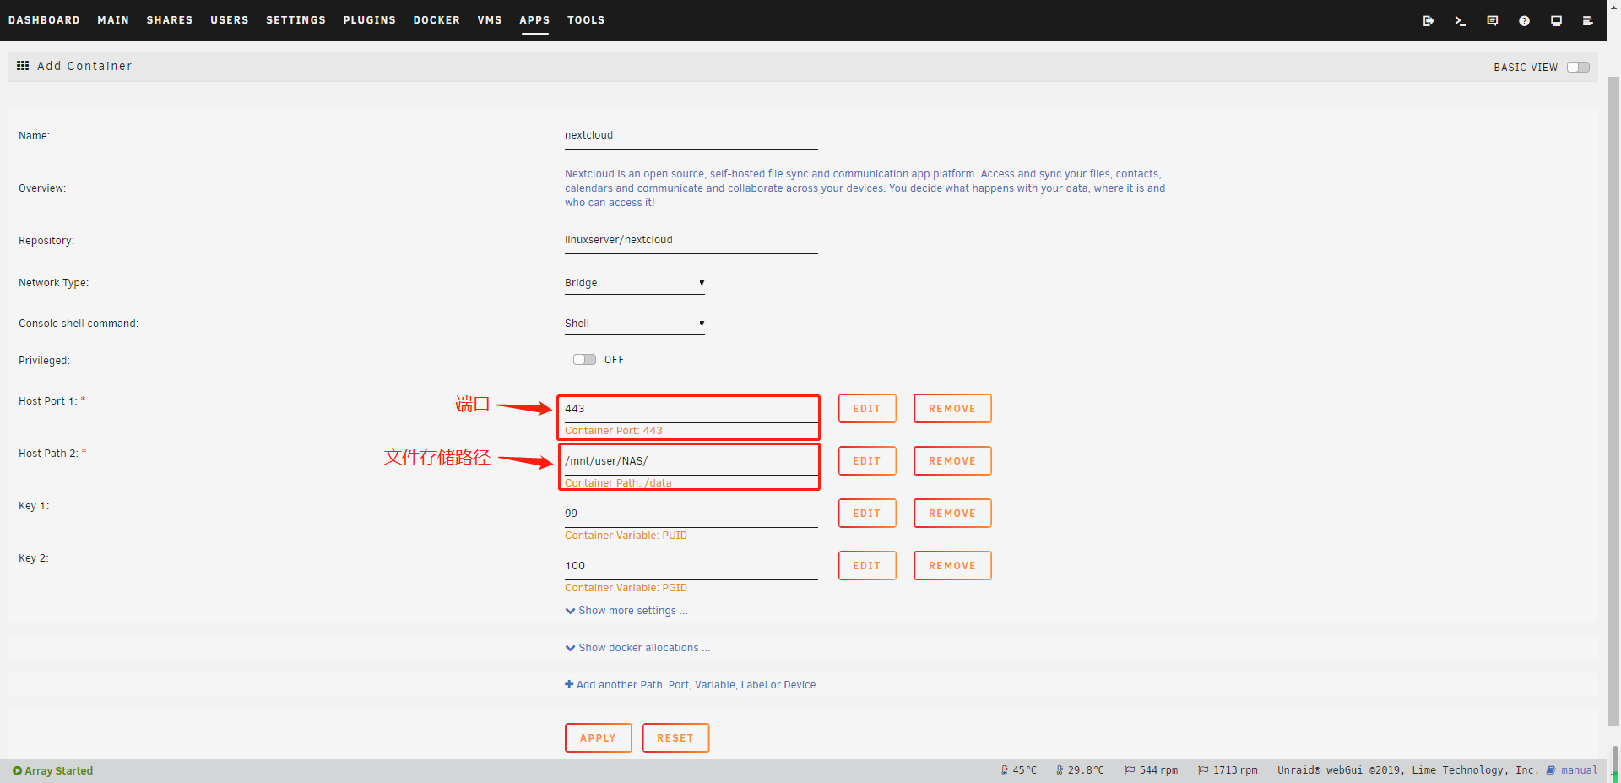Open the system log viewer icon
1621x783 pixels.
(1588, 20)
